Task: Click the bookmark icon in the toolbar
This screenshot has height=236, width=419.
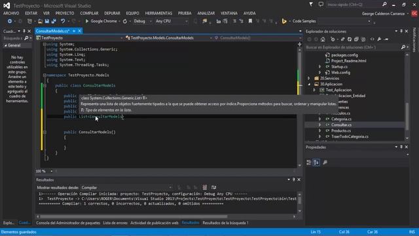Action: tap(250, 21)
